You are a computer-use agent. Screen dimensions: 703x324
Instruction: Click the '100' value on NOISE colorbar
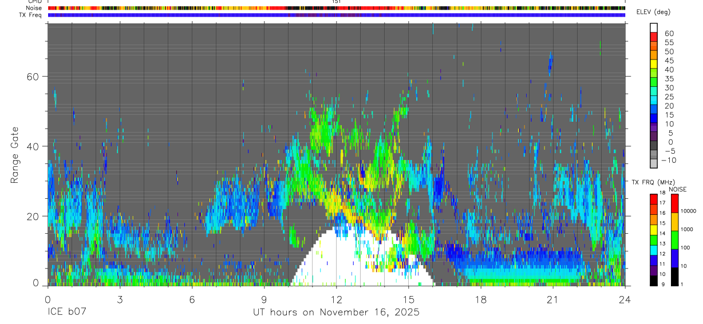[685, 247]
